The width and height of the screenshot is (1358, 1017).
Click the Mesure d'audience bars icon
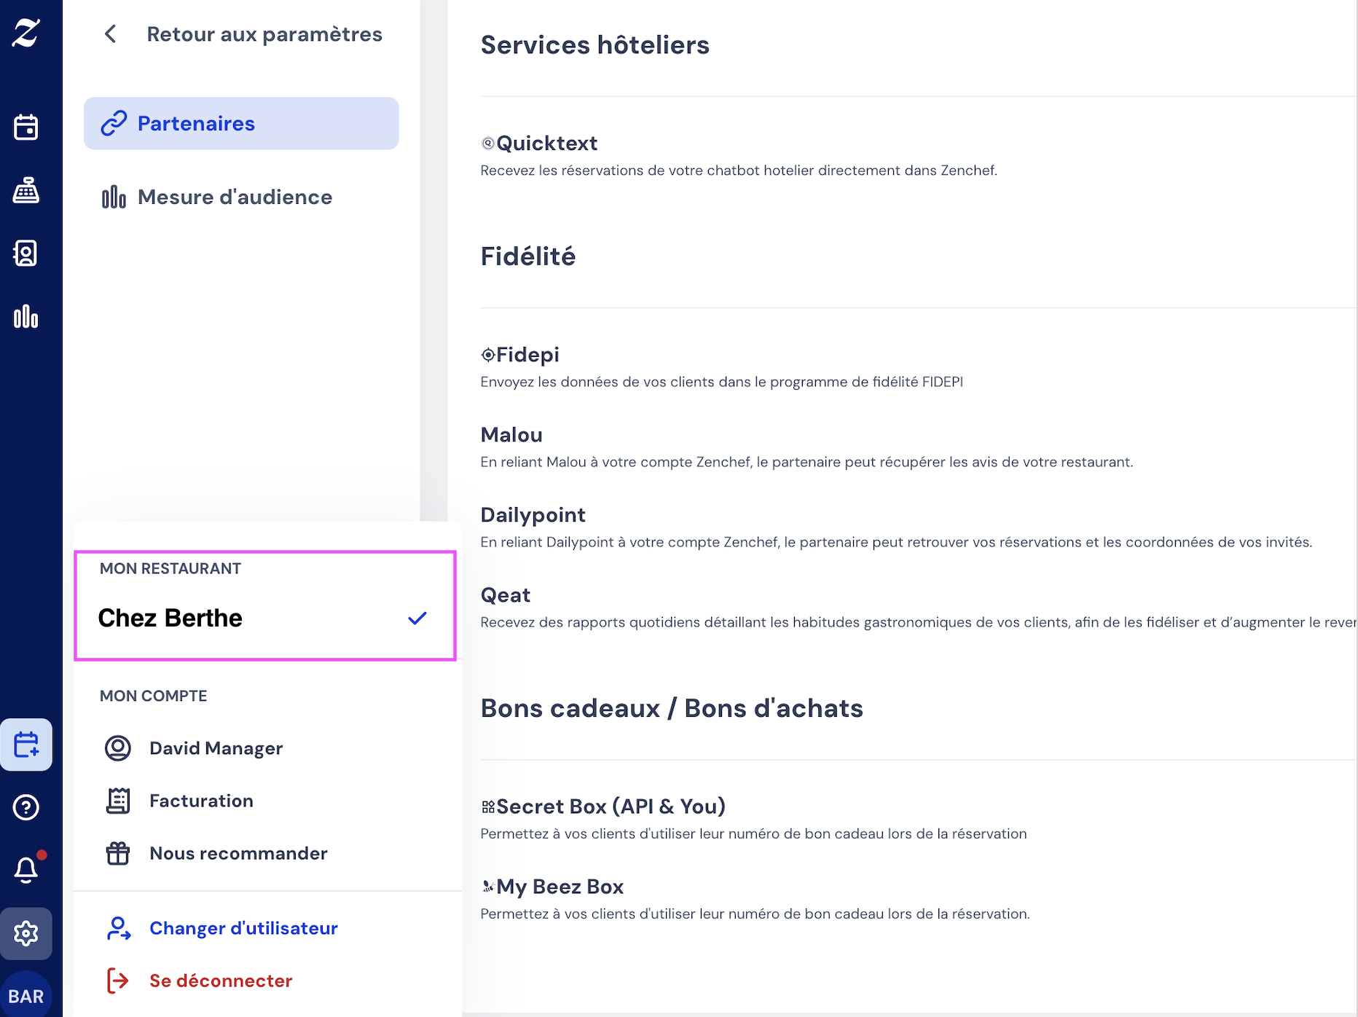(114, 197)
